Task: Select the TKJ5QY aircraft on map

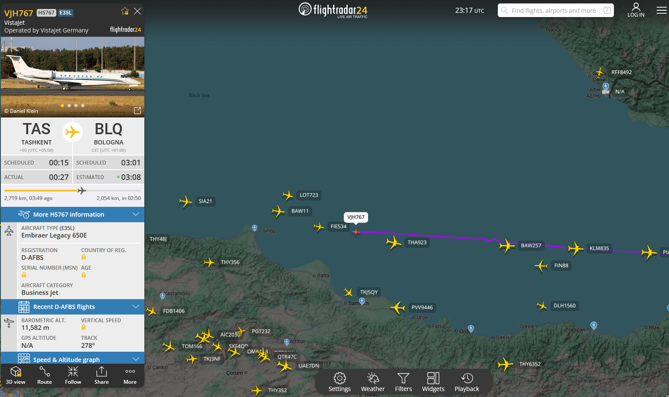Action: tap(348, 292)
